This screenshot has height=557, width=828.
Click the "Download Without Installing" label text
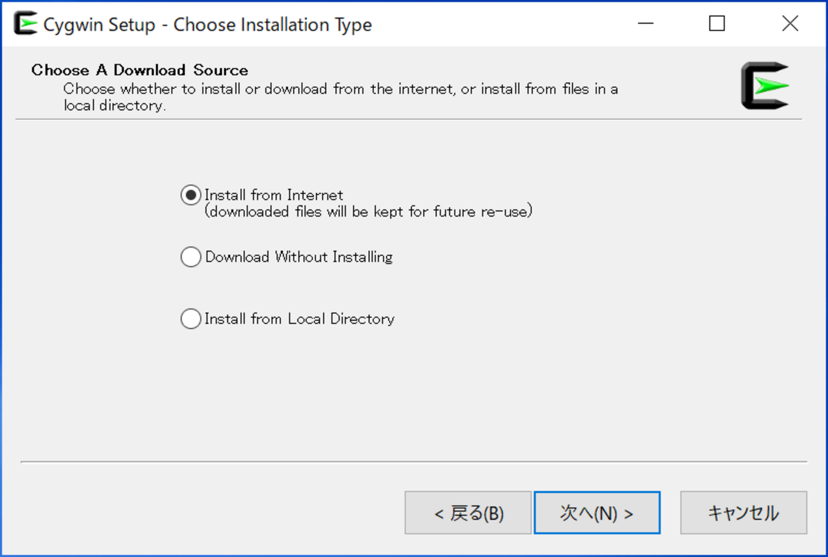click(299, 257)
